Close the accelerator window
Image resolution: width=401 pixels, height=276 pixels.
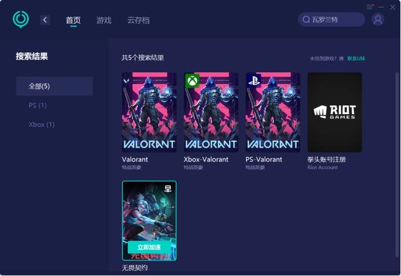(x=392, y=7)
